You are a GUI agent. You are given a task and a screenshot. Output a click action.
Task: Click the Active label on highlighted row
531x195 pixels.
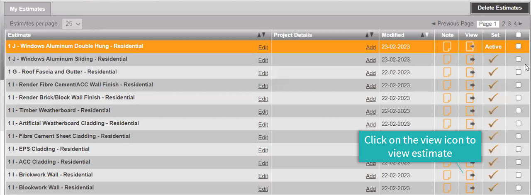(x=493, y=47)
